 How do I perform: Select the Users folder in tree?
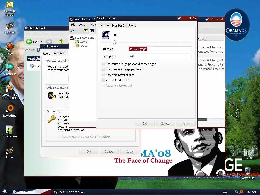pos(81,42)
